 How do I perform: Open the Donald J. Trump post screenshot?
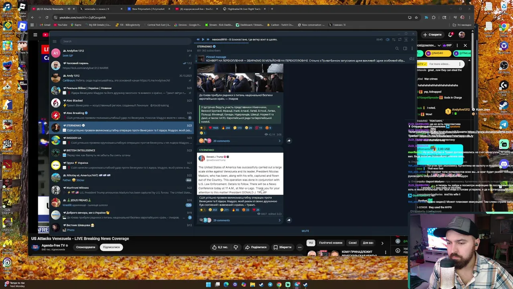[x=240, y=174]
